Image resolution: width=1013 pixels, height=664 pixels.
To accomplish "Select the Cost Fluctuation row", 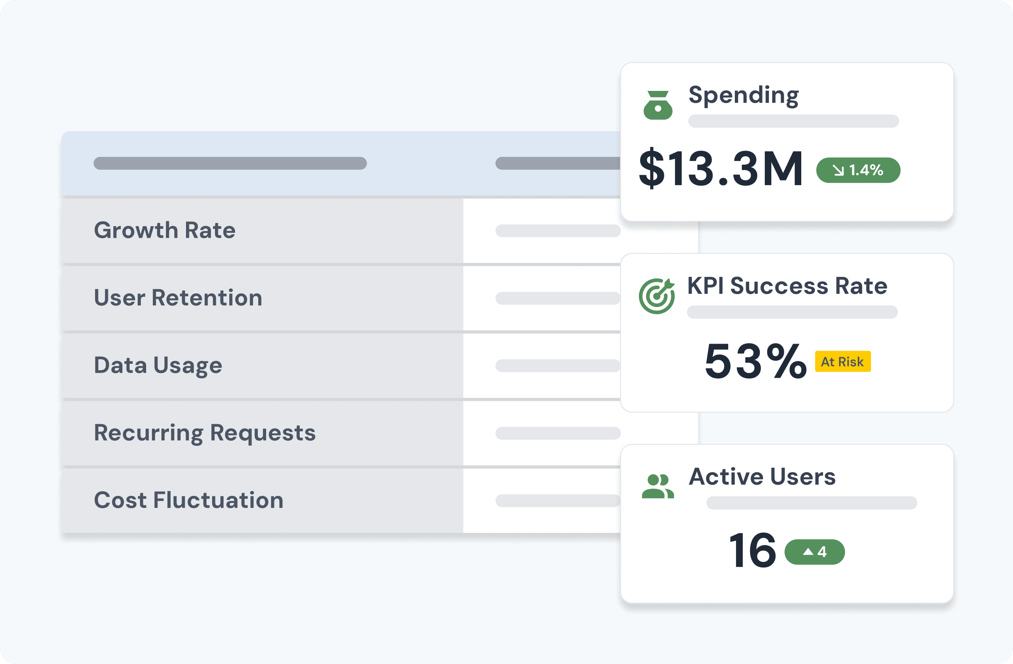I will (x=188, y=500).
